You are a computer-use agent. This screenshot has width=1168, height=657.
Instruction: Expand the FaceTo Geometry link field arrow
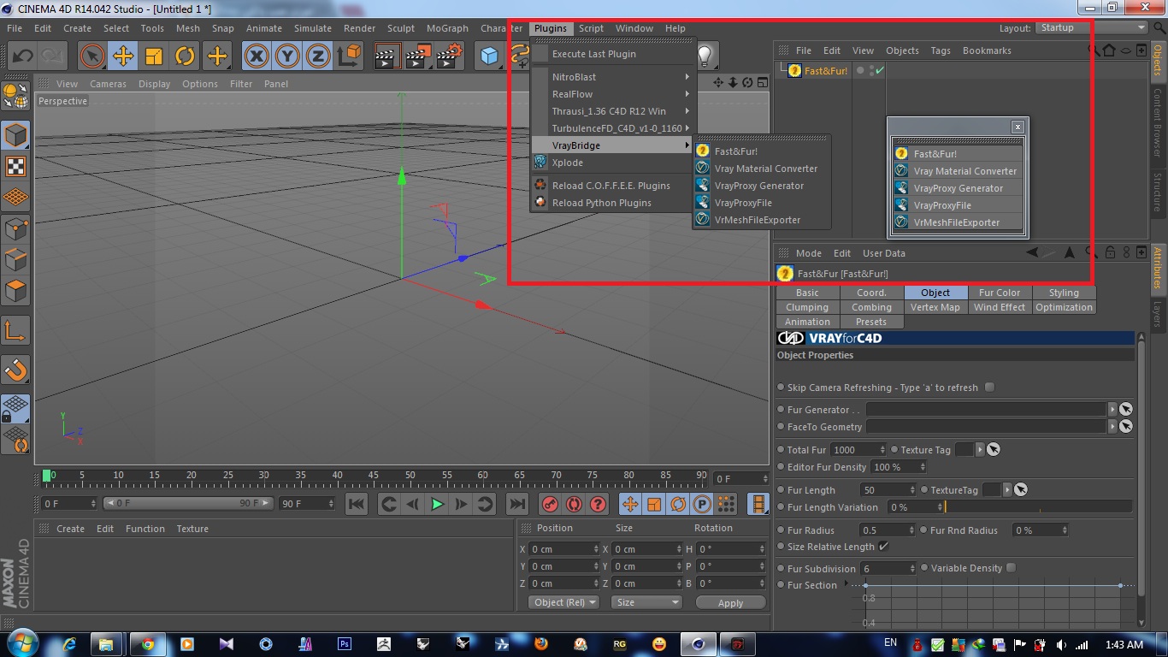[1112, 427]
